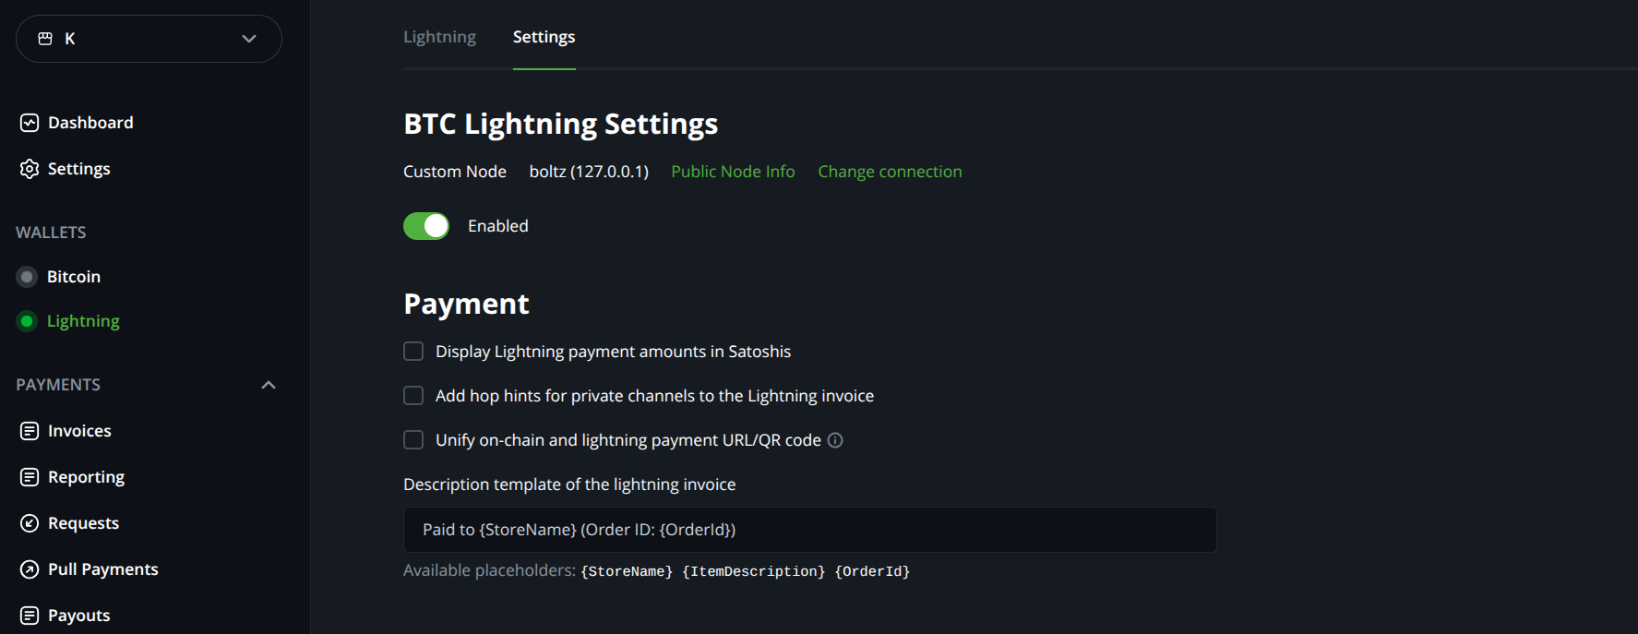Open the store selector dropdown labeled K
Screen dimensions: 1638x634
click(x=149, y=39)
